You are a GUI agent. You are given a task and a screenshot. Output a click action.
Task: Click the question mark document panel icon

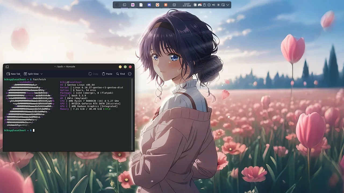coord(141,5)
